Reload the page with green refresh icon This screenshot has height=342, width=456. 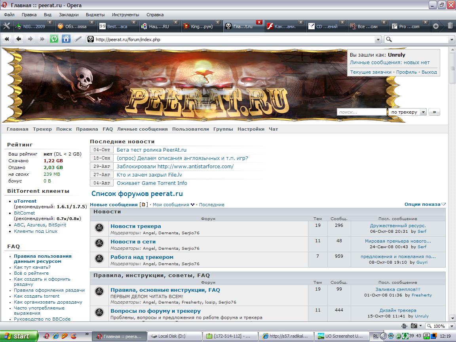(54, 39)
